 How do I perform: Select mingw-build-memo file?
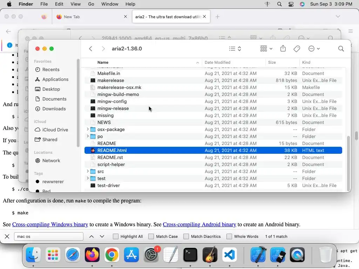coord(213,95)
